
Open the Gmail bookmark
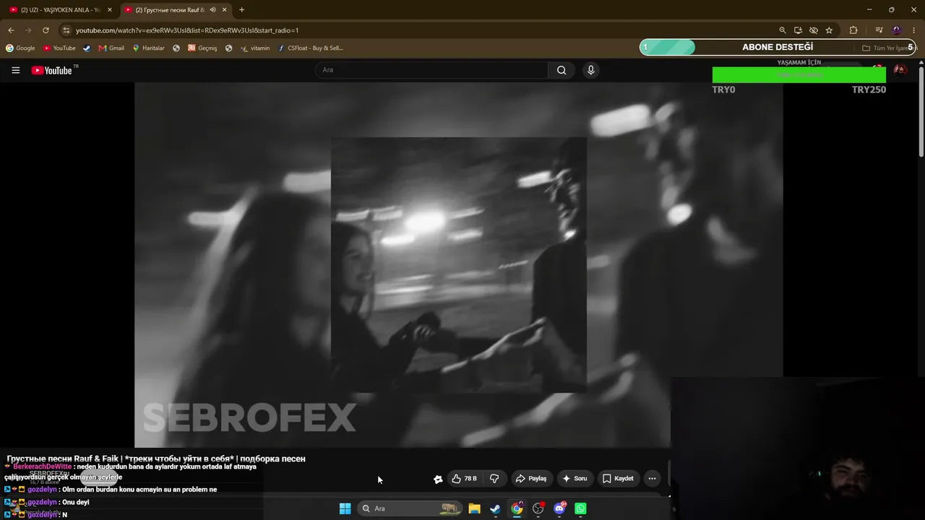[111, 48]
